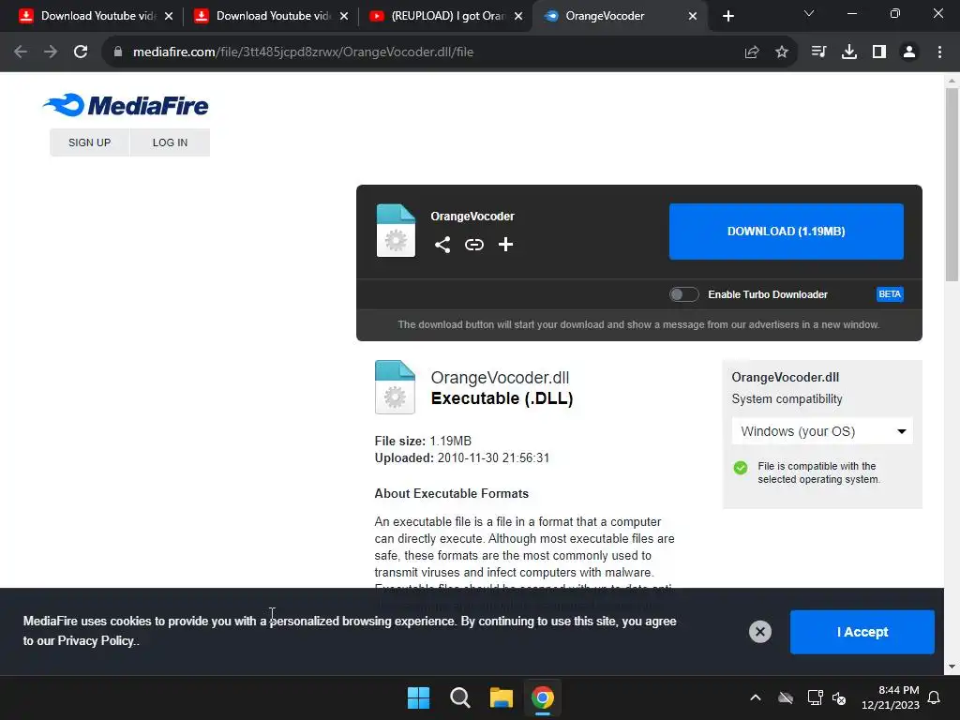This screenshot has width=960, height=720.
Task: Open the Privacy Policy link
Action: pyautogui.click(x=96, y=641)
